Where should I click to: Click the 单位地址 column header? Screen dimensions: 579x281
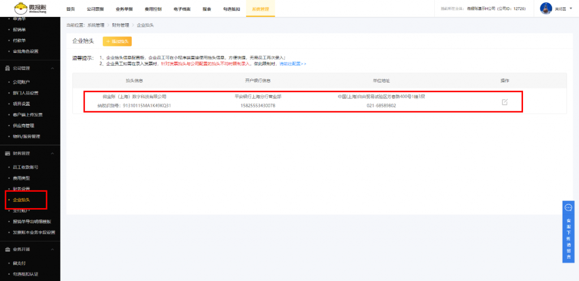coord(382,80)
